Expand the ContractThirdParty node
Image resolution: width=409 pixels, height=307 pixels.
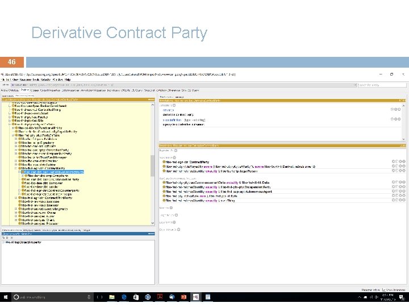[16, 198]
